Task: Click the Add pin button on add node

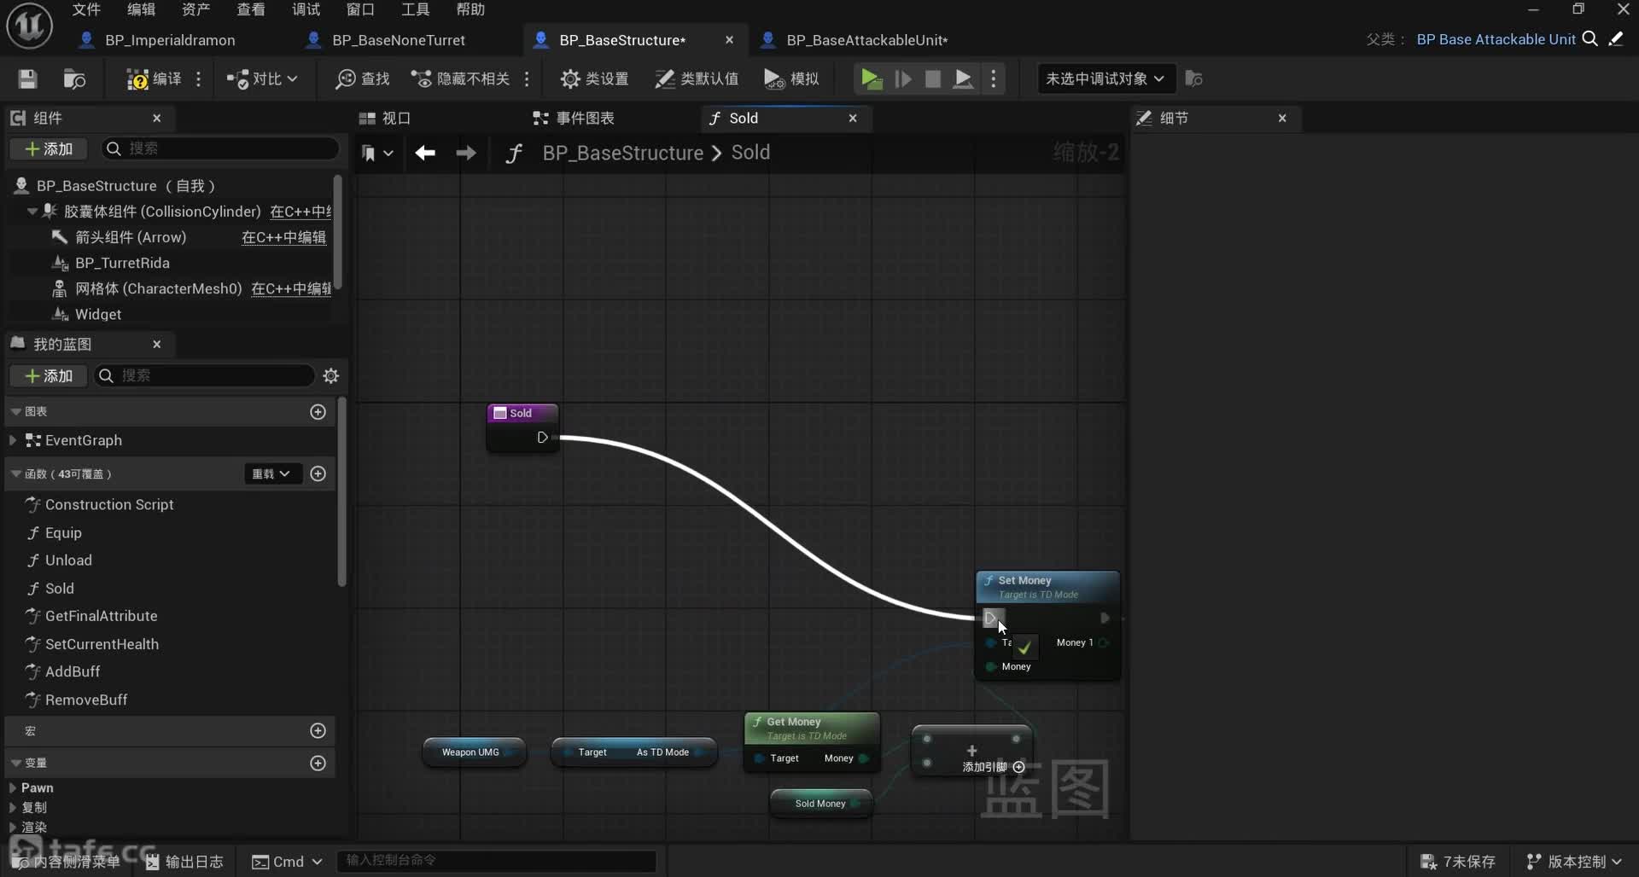Action: click(1018, 767)
